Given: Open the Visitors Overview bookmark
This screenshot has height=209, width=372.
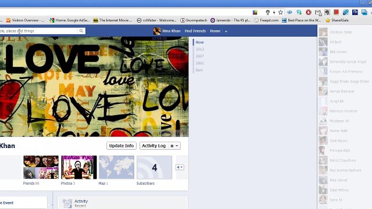Looking at the screenshot, I should [25, 20].
